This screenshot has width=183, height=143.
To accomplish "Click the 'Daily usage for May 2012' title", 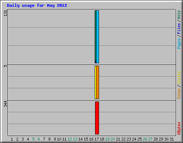I will [x=37, y=5].
